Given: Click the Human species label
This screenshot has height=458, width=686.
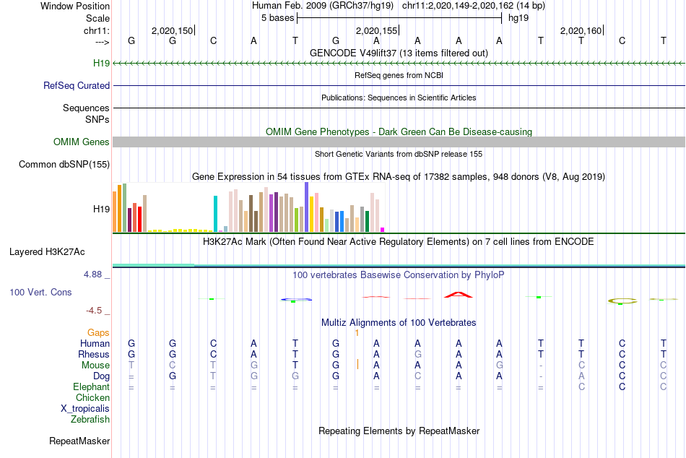Looking at the screenshot, I should coord(95,343).
